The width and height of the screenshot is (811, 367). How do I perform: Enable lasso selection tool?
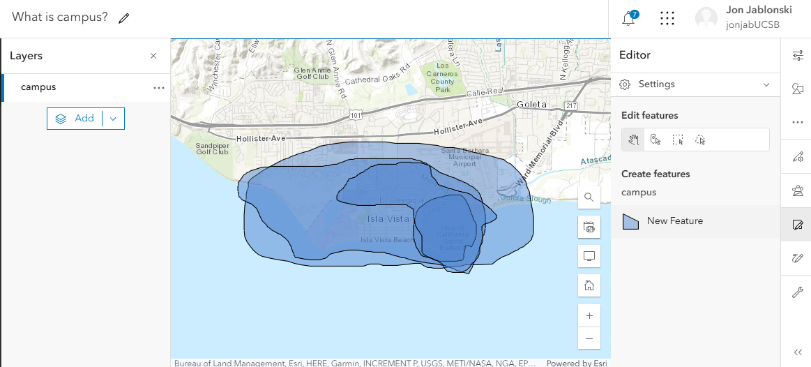click(700, 140)
